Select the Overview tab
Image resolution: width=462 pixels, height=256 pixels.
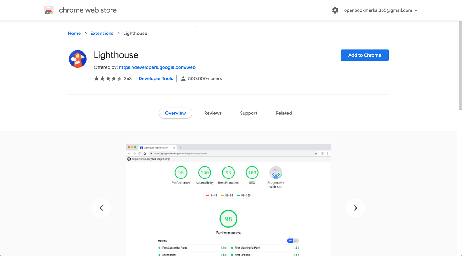click(x=175, y=113)
